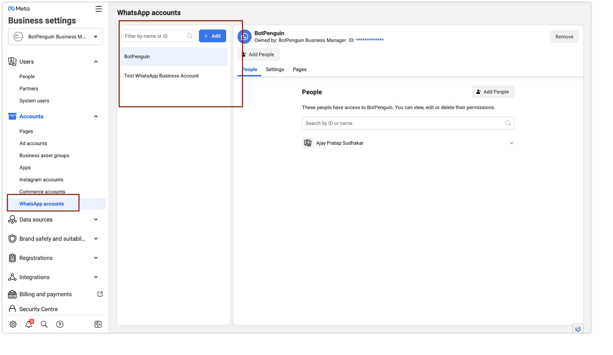Screen dimensions: 613x355
Task: Open Security Centre
Action: point(38,309)
